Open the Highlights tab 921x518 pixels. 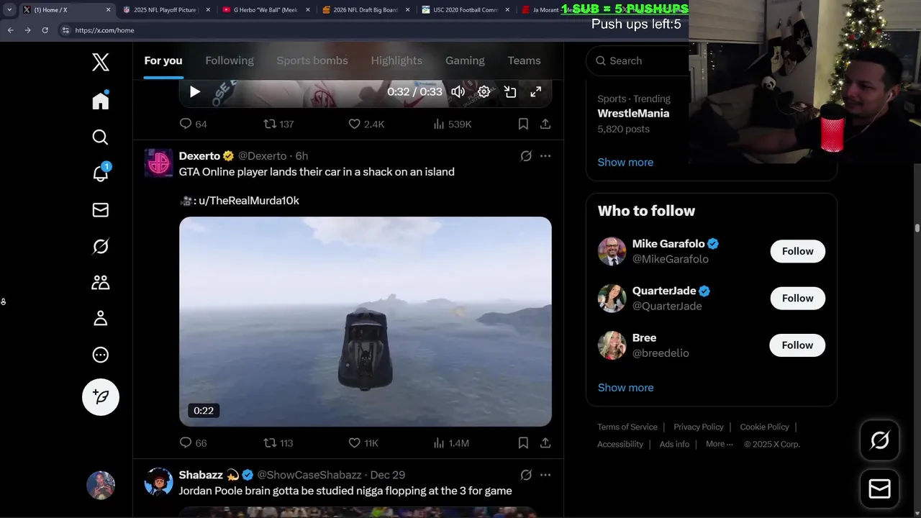[x=396, y=60]
